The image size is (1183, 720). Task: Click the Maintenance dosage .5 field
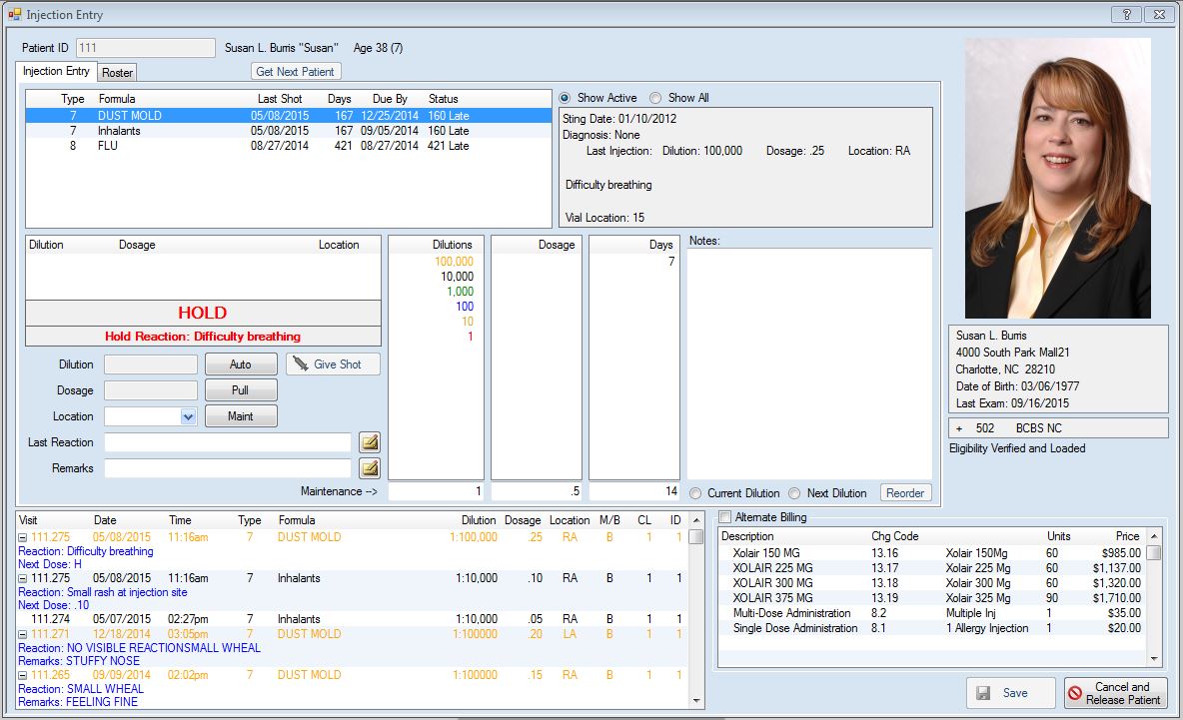537,491
